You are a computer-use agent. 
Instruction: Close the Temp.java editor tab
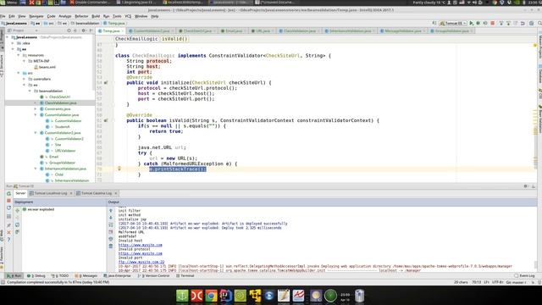click(x=122, y=31)
